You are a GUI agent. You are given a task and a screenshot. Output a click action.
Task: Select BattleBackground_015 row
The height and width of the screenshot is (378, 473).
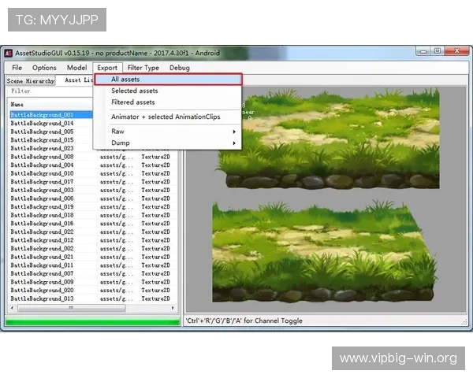(51, 140)
